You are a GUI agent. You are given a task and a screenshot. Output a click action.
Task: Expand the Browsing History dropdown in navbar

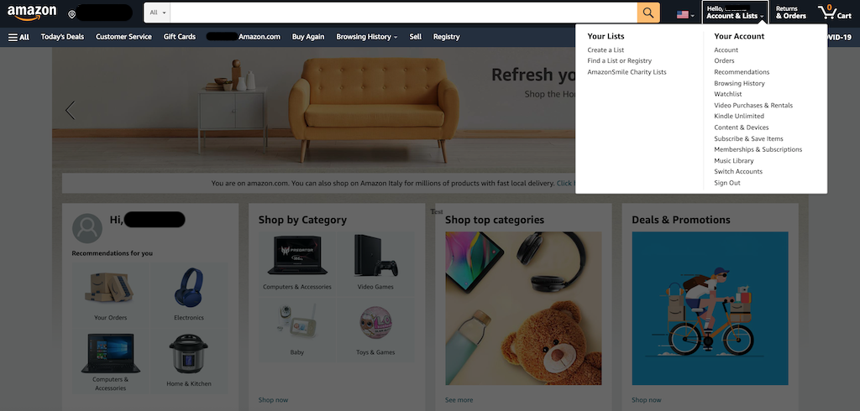(x=367, y=37)
